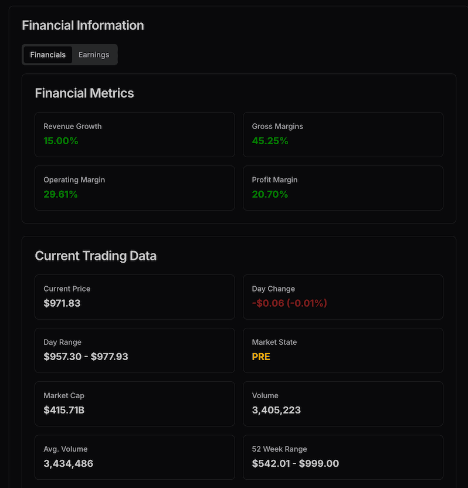
Task: Switch to the Earnings tab
Action: click(94, 55)
